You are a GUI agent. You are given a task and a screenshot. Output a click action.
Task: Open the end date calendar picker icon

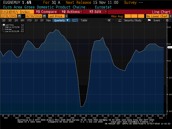pyautogui.click(x=44, y=16)
